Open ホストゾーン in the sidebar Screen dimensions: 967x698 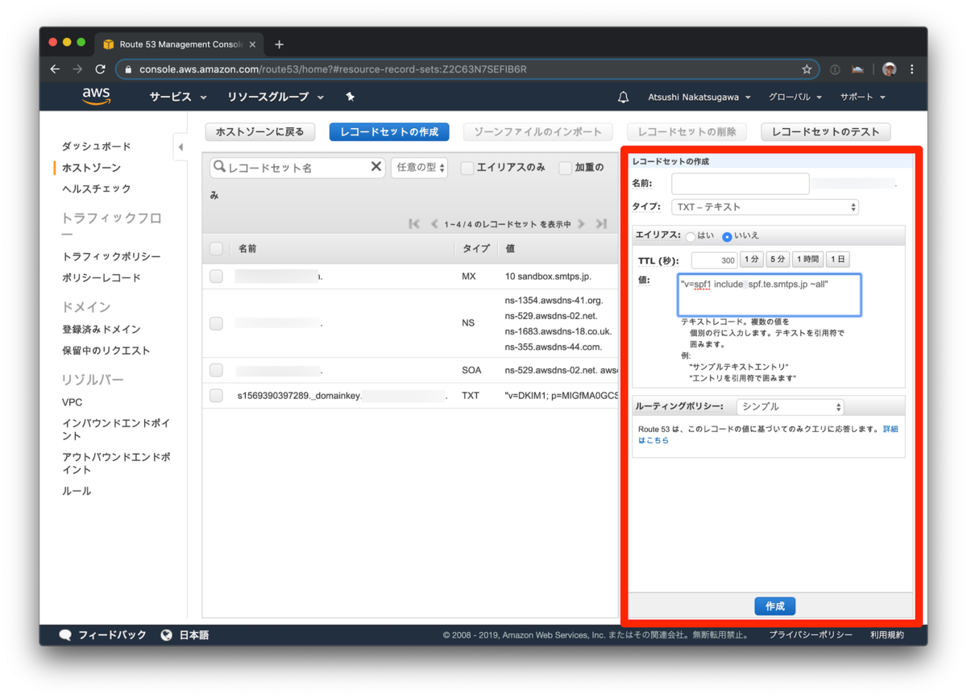click(91, 168)
